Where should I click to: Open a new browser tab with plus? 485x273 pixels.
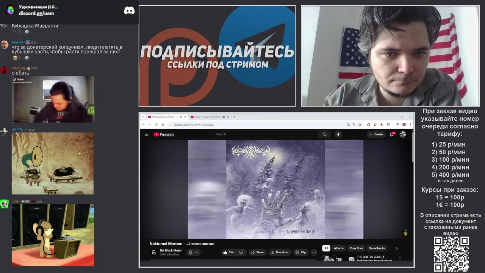click(234, 117)
